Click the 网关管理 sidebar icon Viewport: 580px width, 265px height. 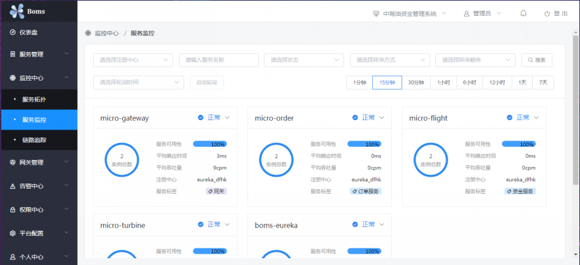(x=13, y=162)
